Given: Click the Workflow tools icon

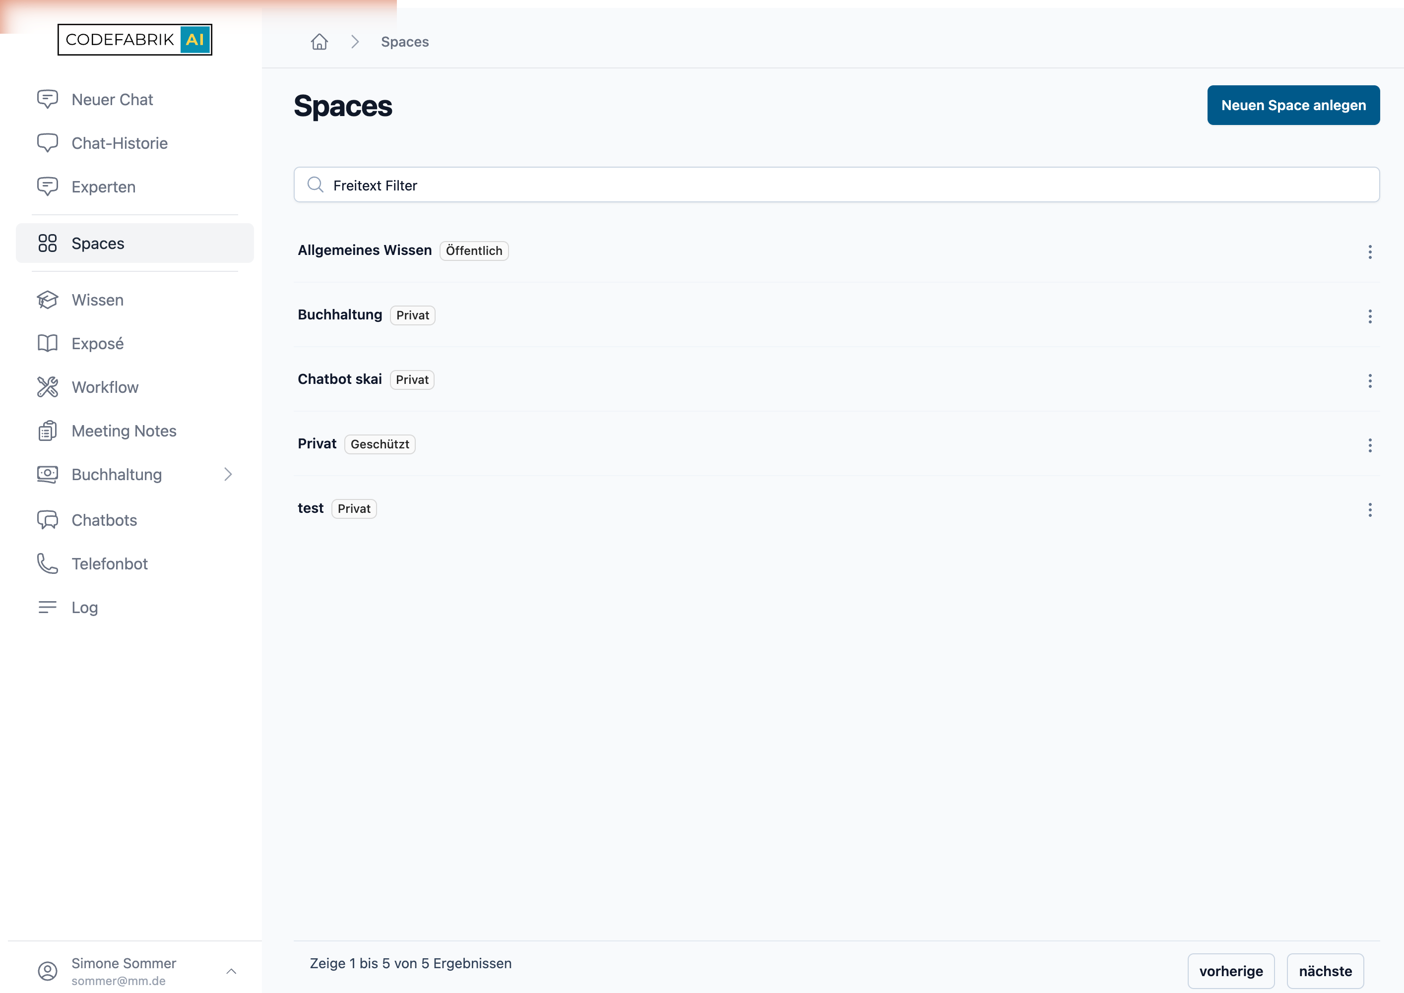Looking at the screenshot, I should click(47, 387).
